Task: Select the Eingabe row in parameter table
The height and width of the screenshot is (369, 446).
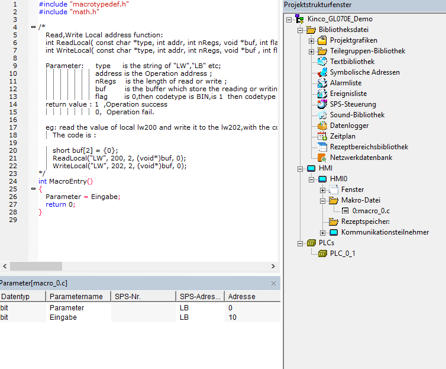Action: [140, 317]
